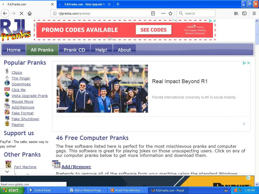259x194 pixels.
Task: Bookmark this page with the star icon
Action: [170, 13]
